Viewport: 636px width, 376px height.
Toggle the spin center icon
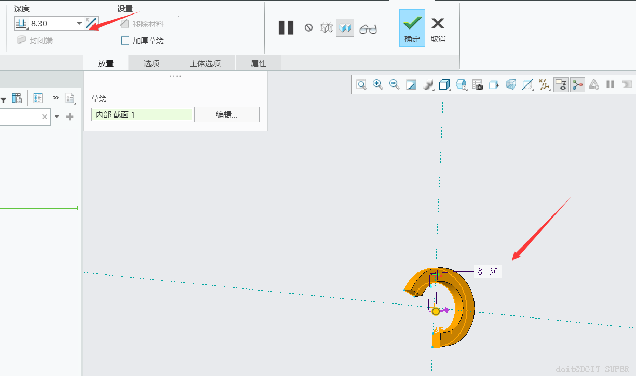[x=577, y=84]
